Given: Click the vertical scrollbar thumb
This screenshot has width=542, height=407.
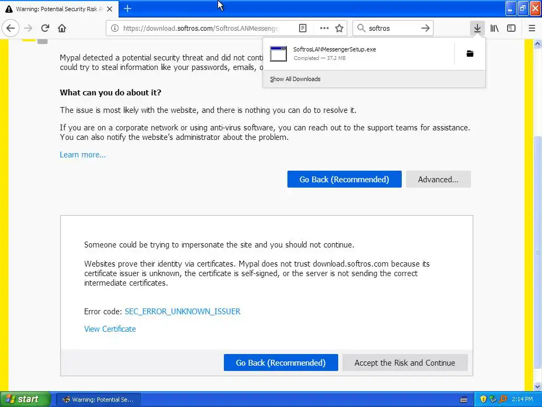Looking at the screenshot, I should [537, 252].
